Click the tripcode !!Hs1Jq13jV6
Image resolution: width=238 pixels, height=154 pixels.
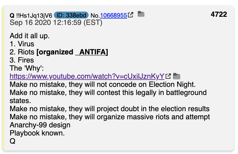(x=34, y=15)
